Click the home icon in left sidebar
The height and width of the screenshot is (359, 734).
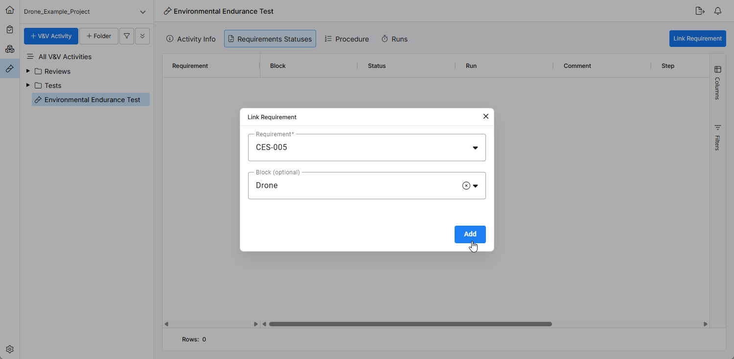10,10
